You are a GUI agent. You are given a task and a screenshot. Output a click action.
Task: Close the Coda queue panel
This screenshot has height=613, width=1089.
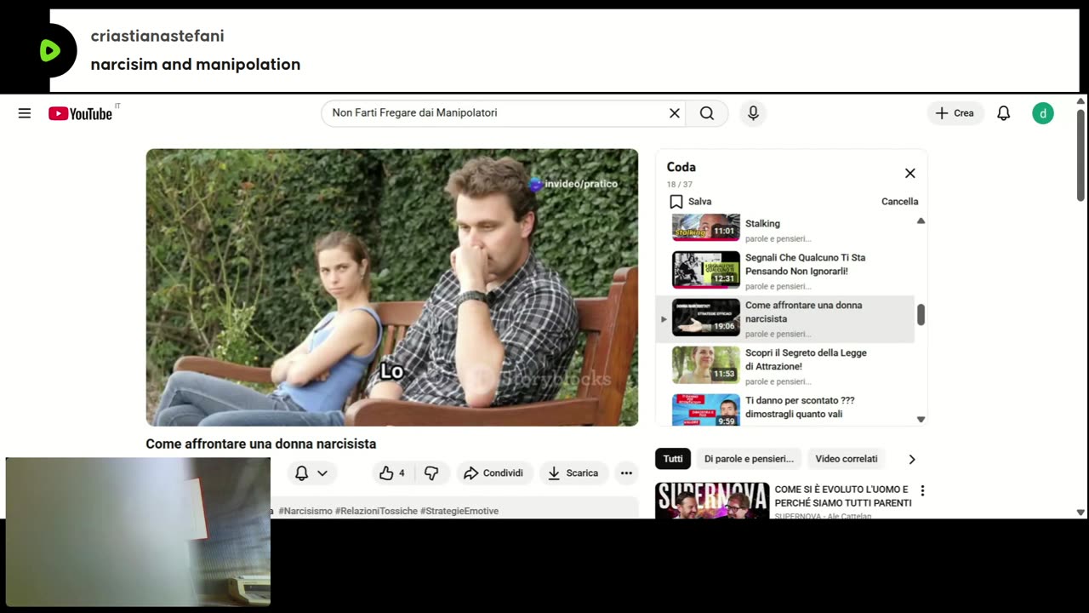909,174
